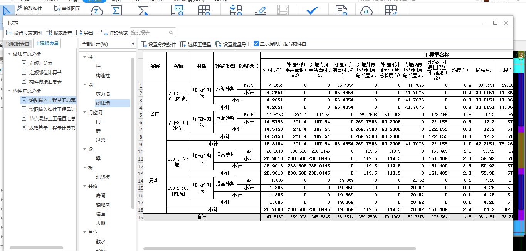The height and width of the screenshot is (251, 526).
Task: Open 定额部位计算书 report
Action: pos(45,72)
